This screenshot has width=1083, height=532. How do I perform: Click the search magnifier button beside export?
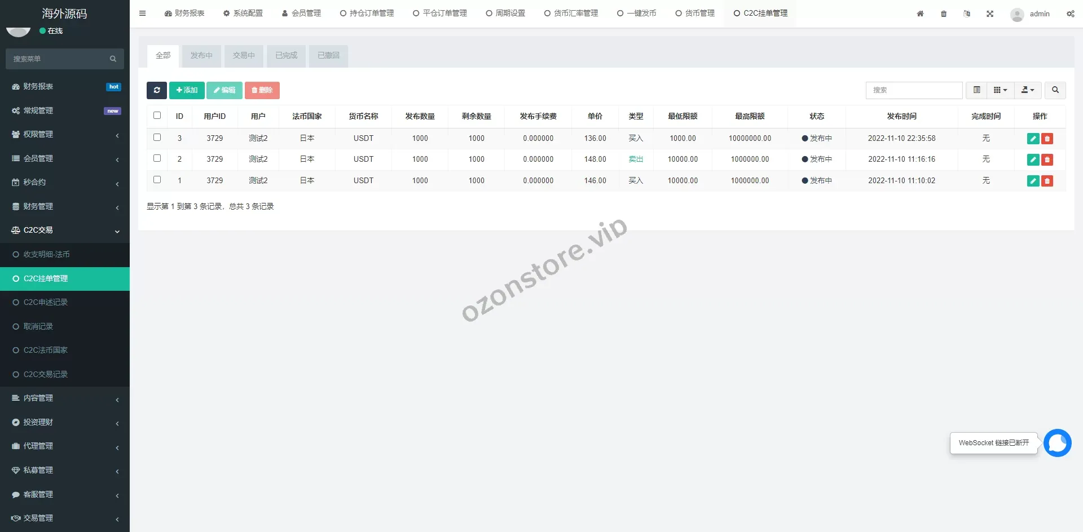(1055, 90)
